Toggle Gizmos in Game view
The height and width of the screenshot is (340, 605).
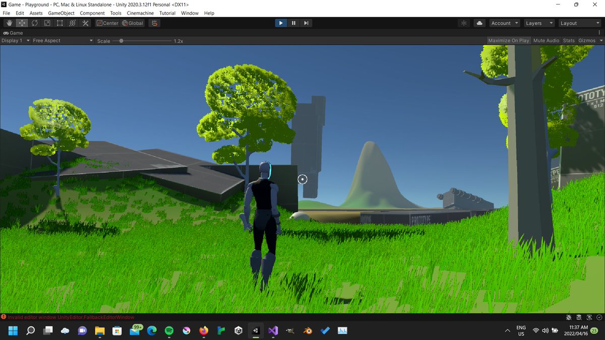click(x=587, y=40)
